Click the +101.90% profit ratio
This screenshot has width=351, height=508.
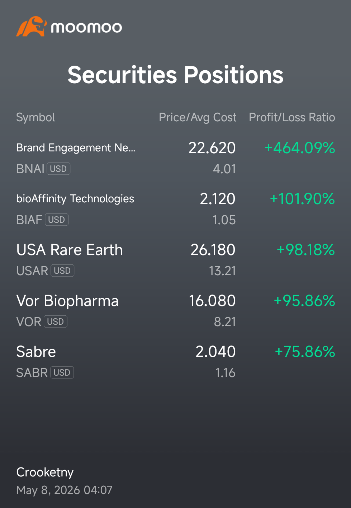tap(302, 199)
